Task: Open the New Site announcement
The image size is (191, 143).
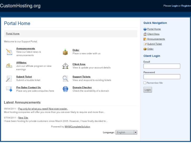Action: coord(23,118)
